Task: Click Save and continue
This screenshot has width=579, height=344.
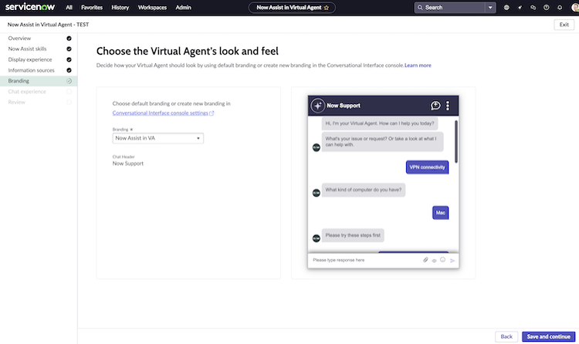Action: tap(548, 336)
